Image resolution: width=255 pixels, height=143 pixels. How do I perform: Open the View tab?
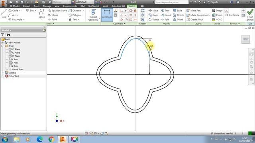tap(57, 6)
